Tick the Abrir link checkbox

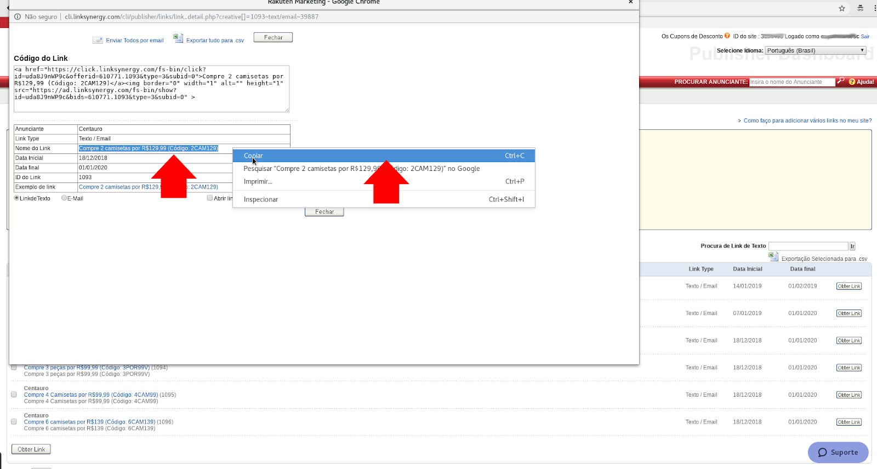(210, 198)
